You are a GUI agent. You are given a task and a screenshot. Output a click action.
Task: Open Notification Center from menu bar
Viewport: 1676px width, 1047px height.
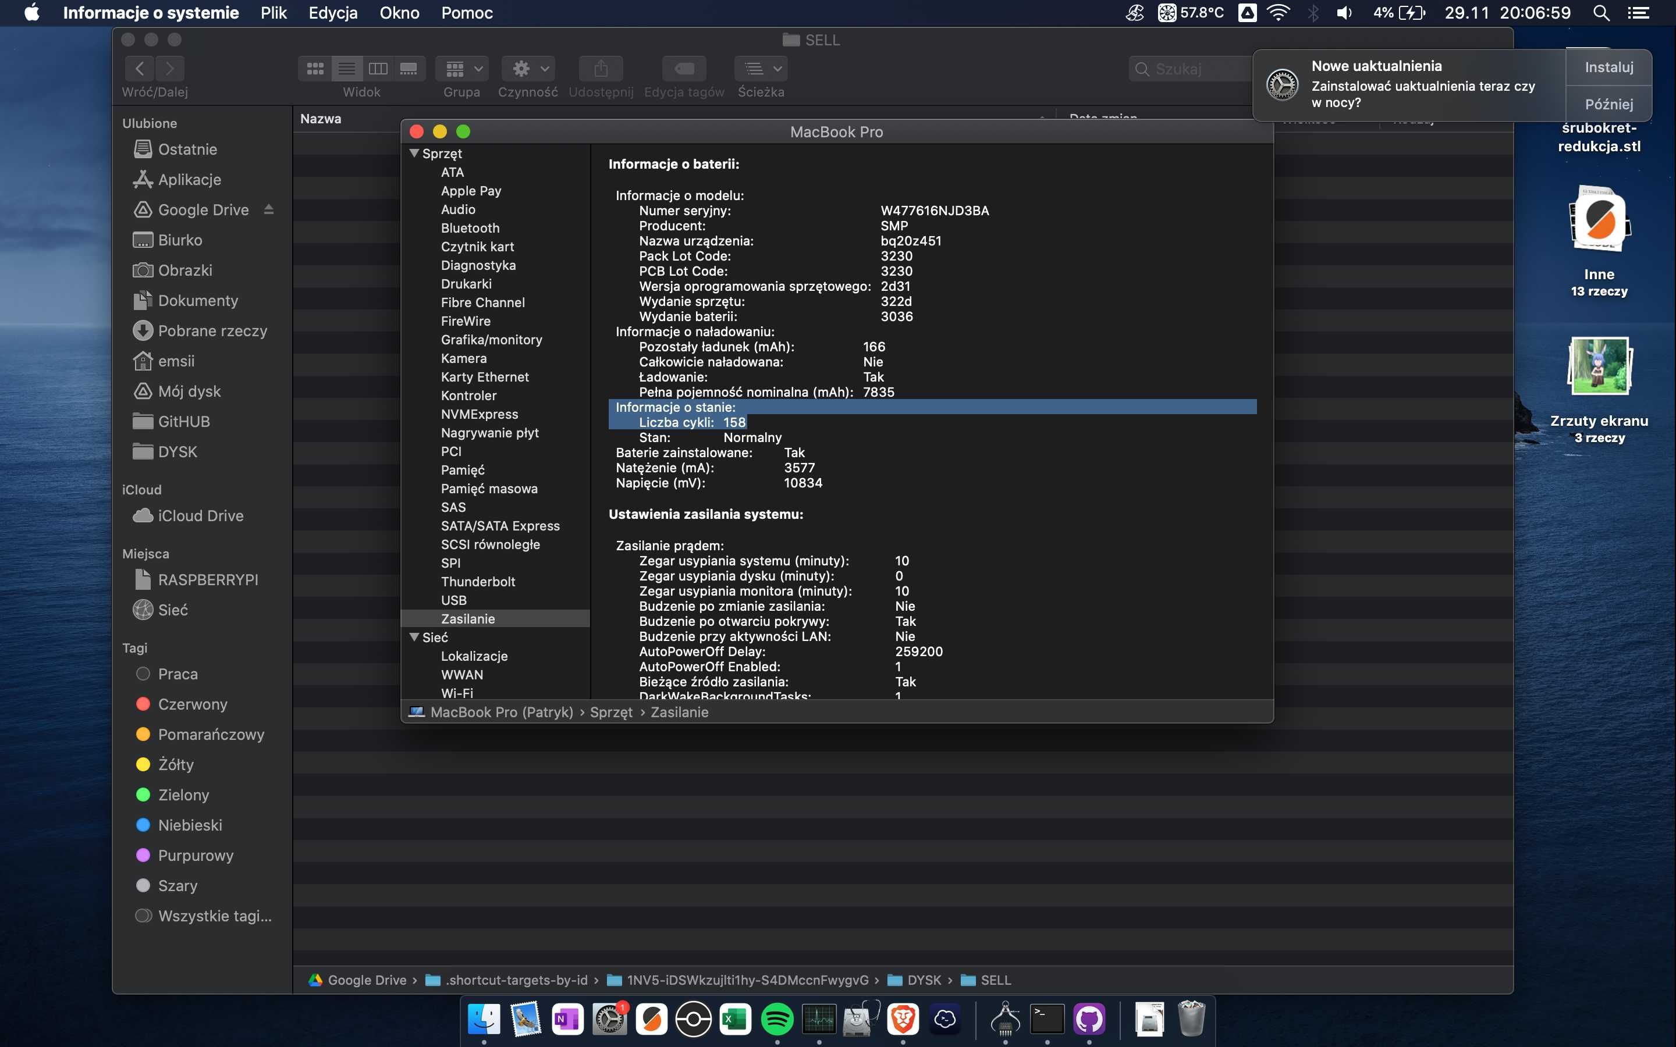tap(1638, 12)
